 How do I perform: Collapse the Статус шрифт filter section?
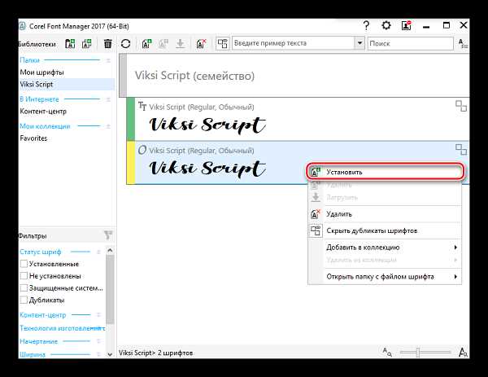98,252
